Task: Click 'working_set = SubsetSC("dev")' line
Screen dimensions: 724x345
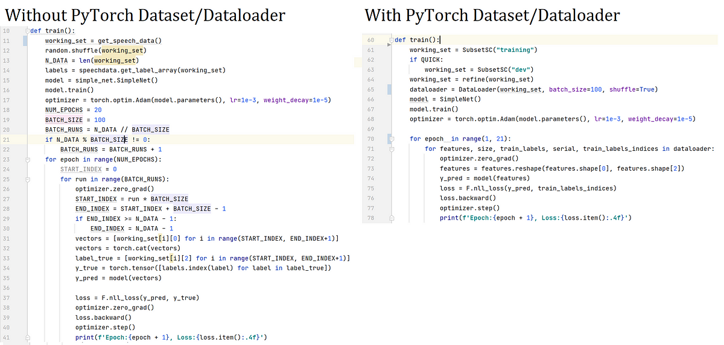Action: 479,69
